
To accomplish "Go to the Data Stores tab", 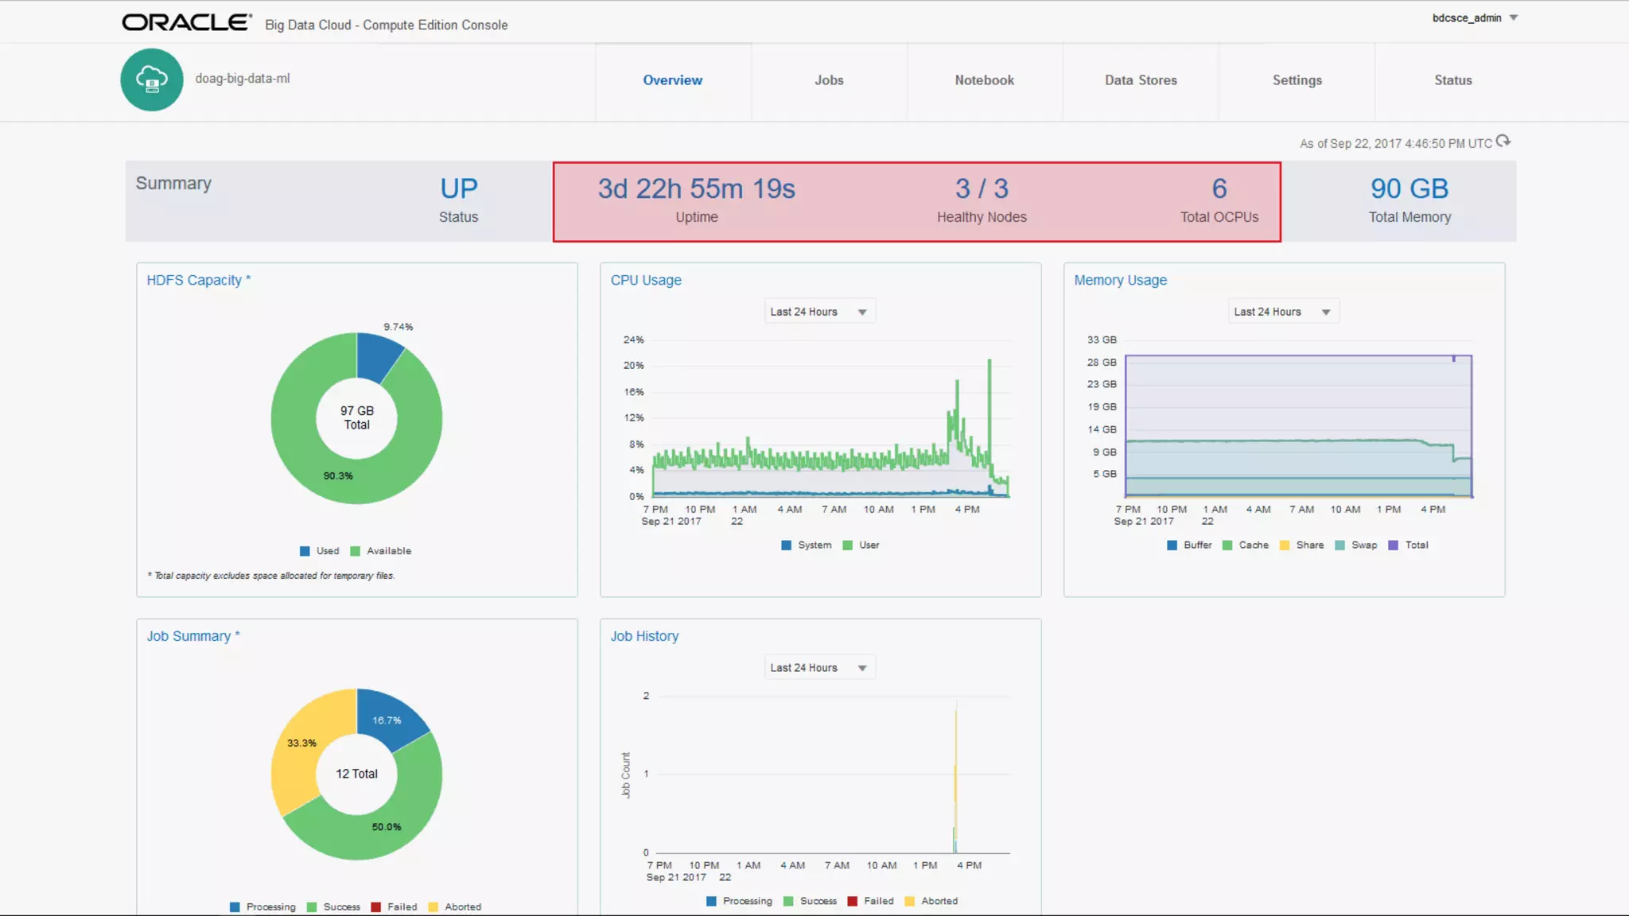I will point(1141,80).
